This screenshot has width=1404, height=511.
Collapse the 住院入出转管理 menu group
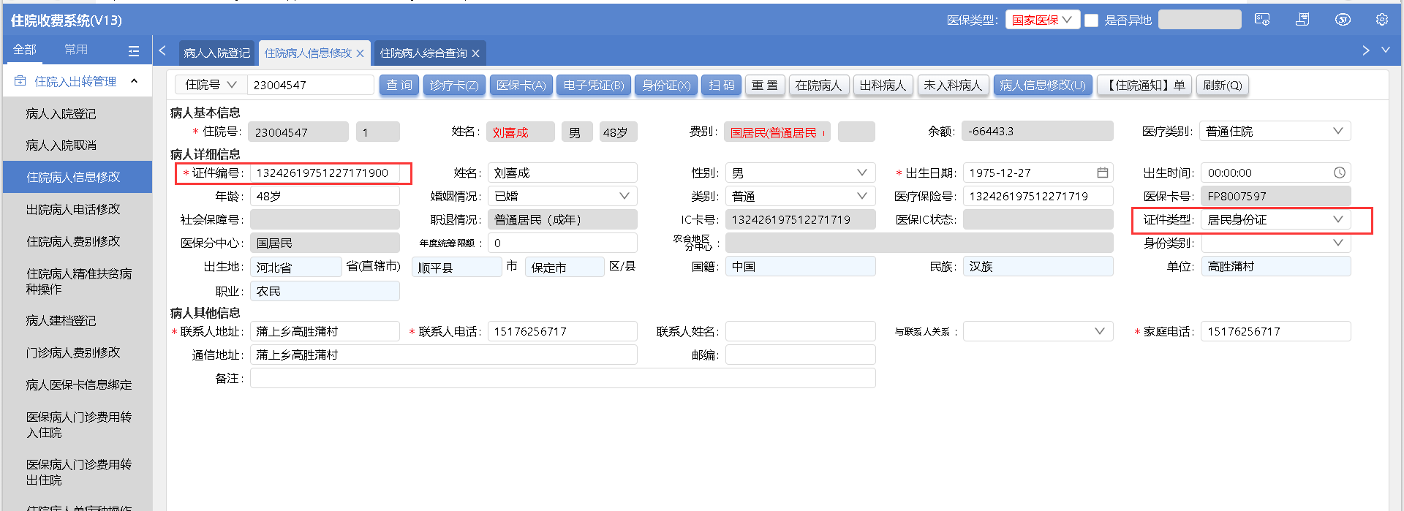point(134,81)
